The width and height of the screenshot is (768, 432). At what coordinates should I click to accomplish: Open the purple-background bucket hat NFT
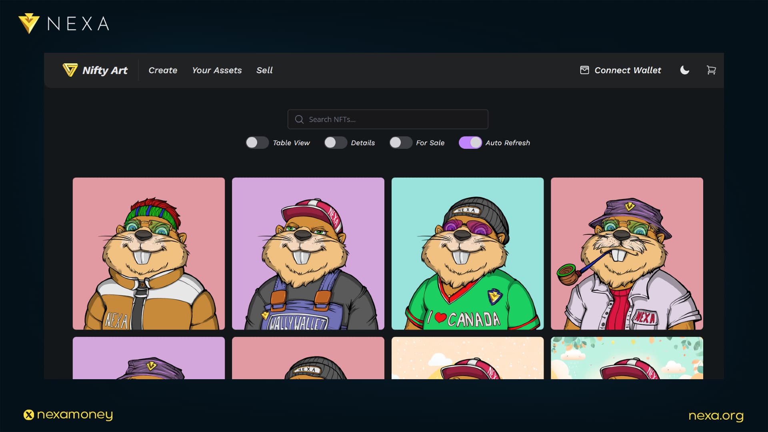point(149,358)
